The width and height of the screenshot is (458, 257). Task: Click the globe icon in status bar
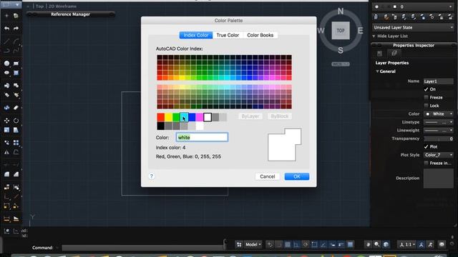[x=386, y=244]
